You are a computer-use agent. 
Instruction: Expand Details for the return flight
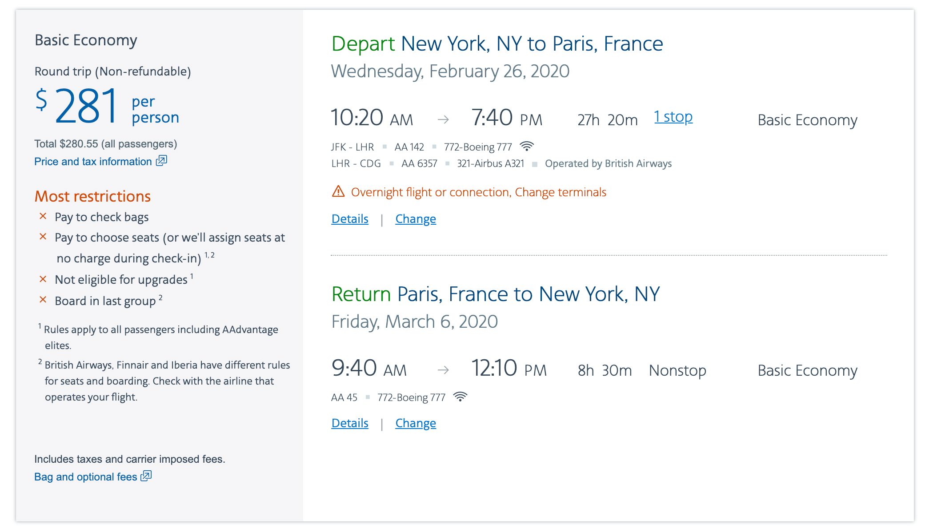tap(350, 423)
